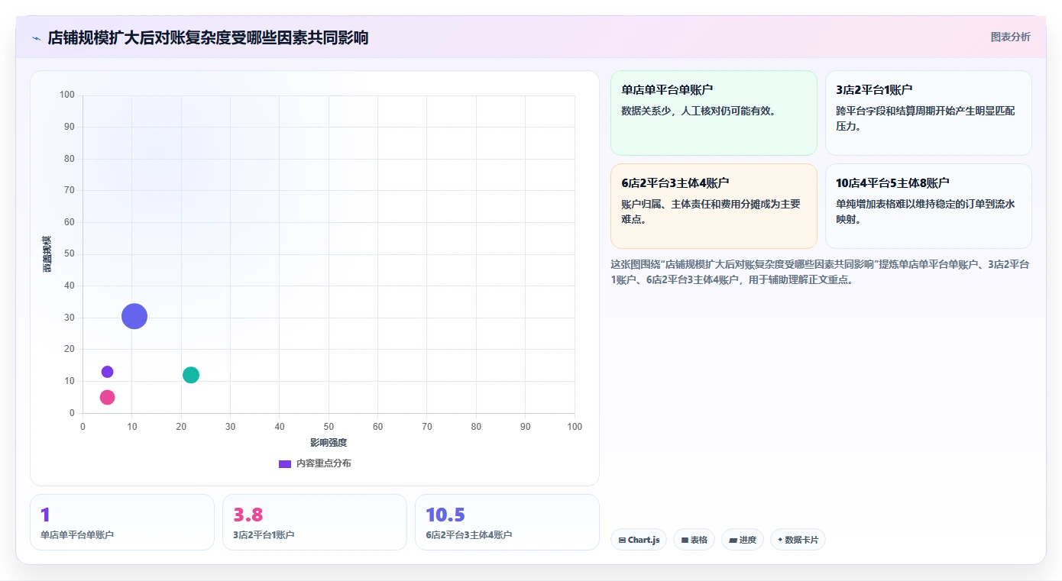Click the stat value 10.5
The width and height of the screenshot is (1062, 581).
point(445,515)
